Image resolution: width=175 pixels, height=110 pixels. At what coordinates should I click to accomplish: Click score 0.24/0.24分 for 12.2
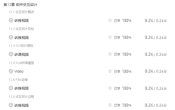tap(156, 37)
